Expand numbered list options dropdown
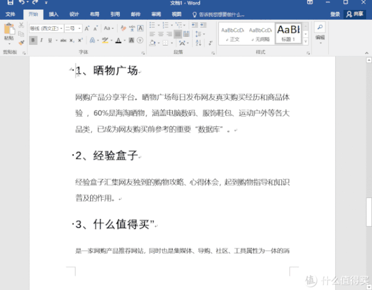The width and height of the screenshot is (372, 290). [x=172, y=25]
